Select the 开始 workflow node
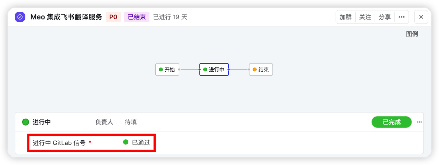The height and width of the screenshot is (165, 439). pos(167,70)
